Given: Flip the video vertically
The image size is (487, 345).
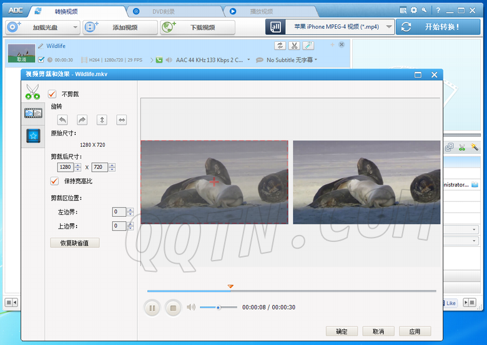Looking at the screenshot, I should point(102,119).
